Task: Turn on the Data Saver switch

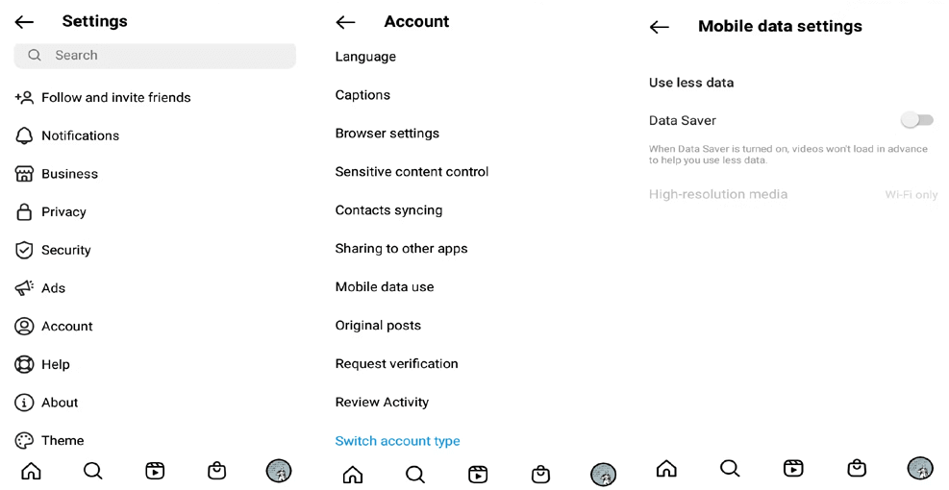Action: (917, 120)
